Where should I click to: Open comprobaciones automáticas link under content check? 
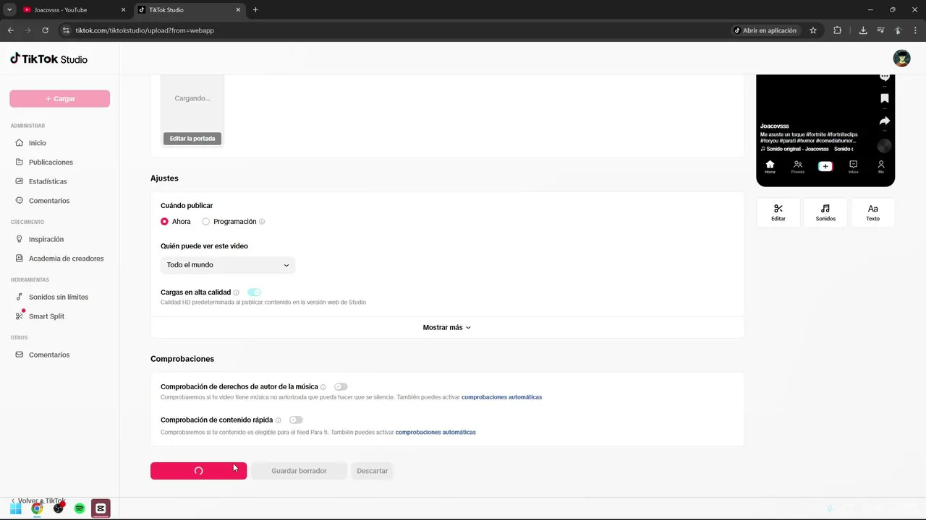(x=436, y=433)
